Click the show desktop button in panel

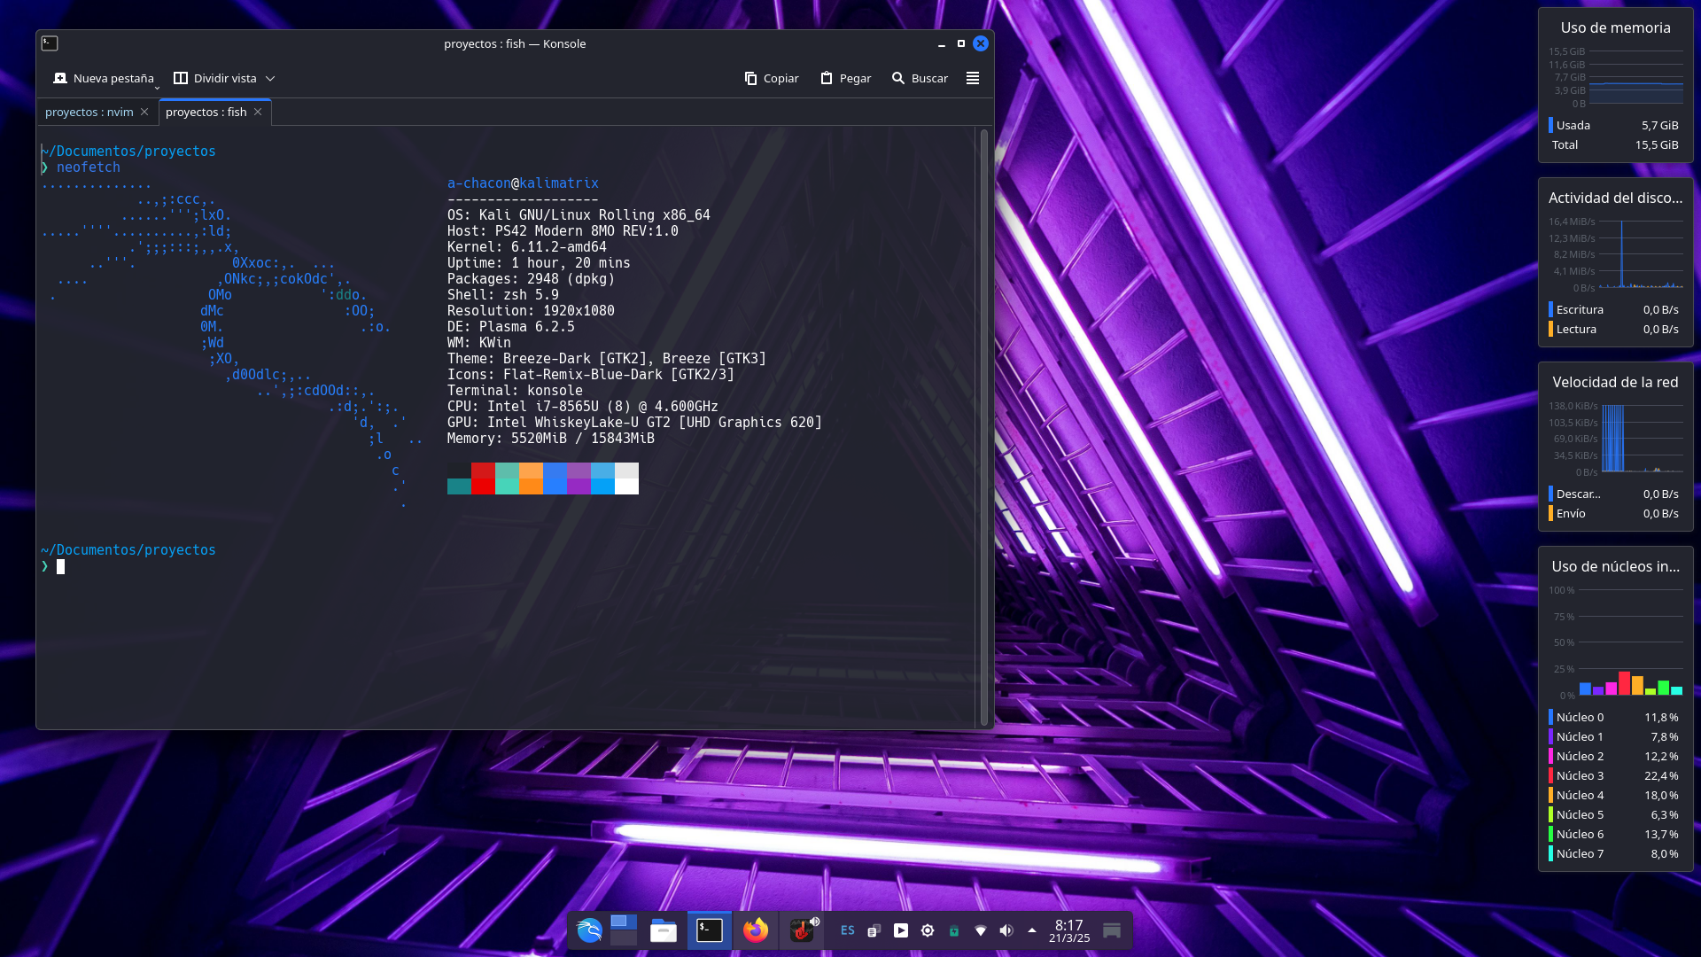click(x=1112, y=930)
